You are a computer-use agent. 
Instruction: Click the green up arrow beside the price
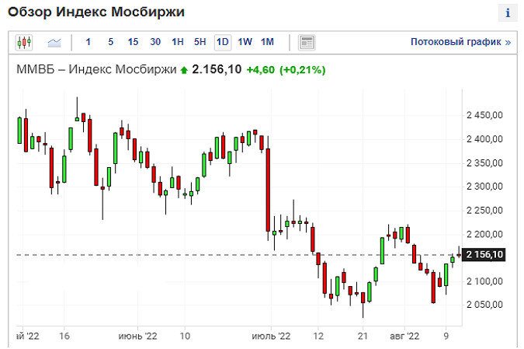pyautogui.click(x=183, y=70)
